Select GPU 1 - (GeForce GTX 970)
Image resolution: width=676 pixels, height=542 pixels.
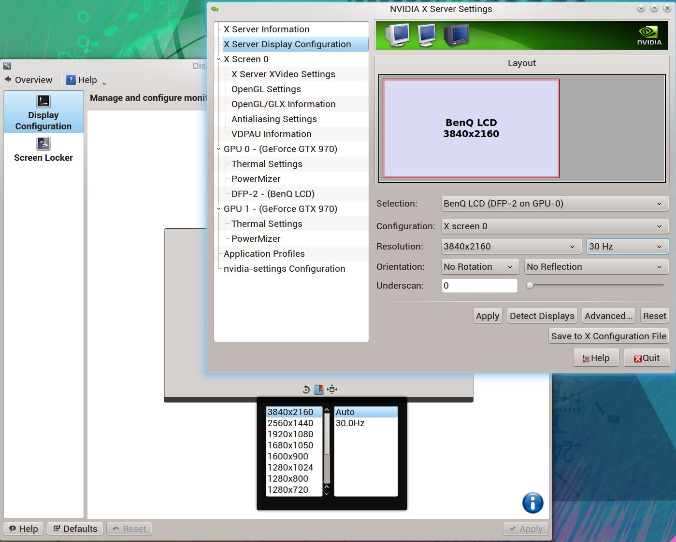click(x=280, y=209)
